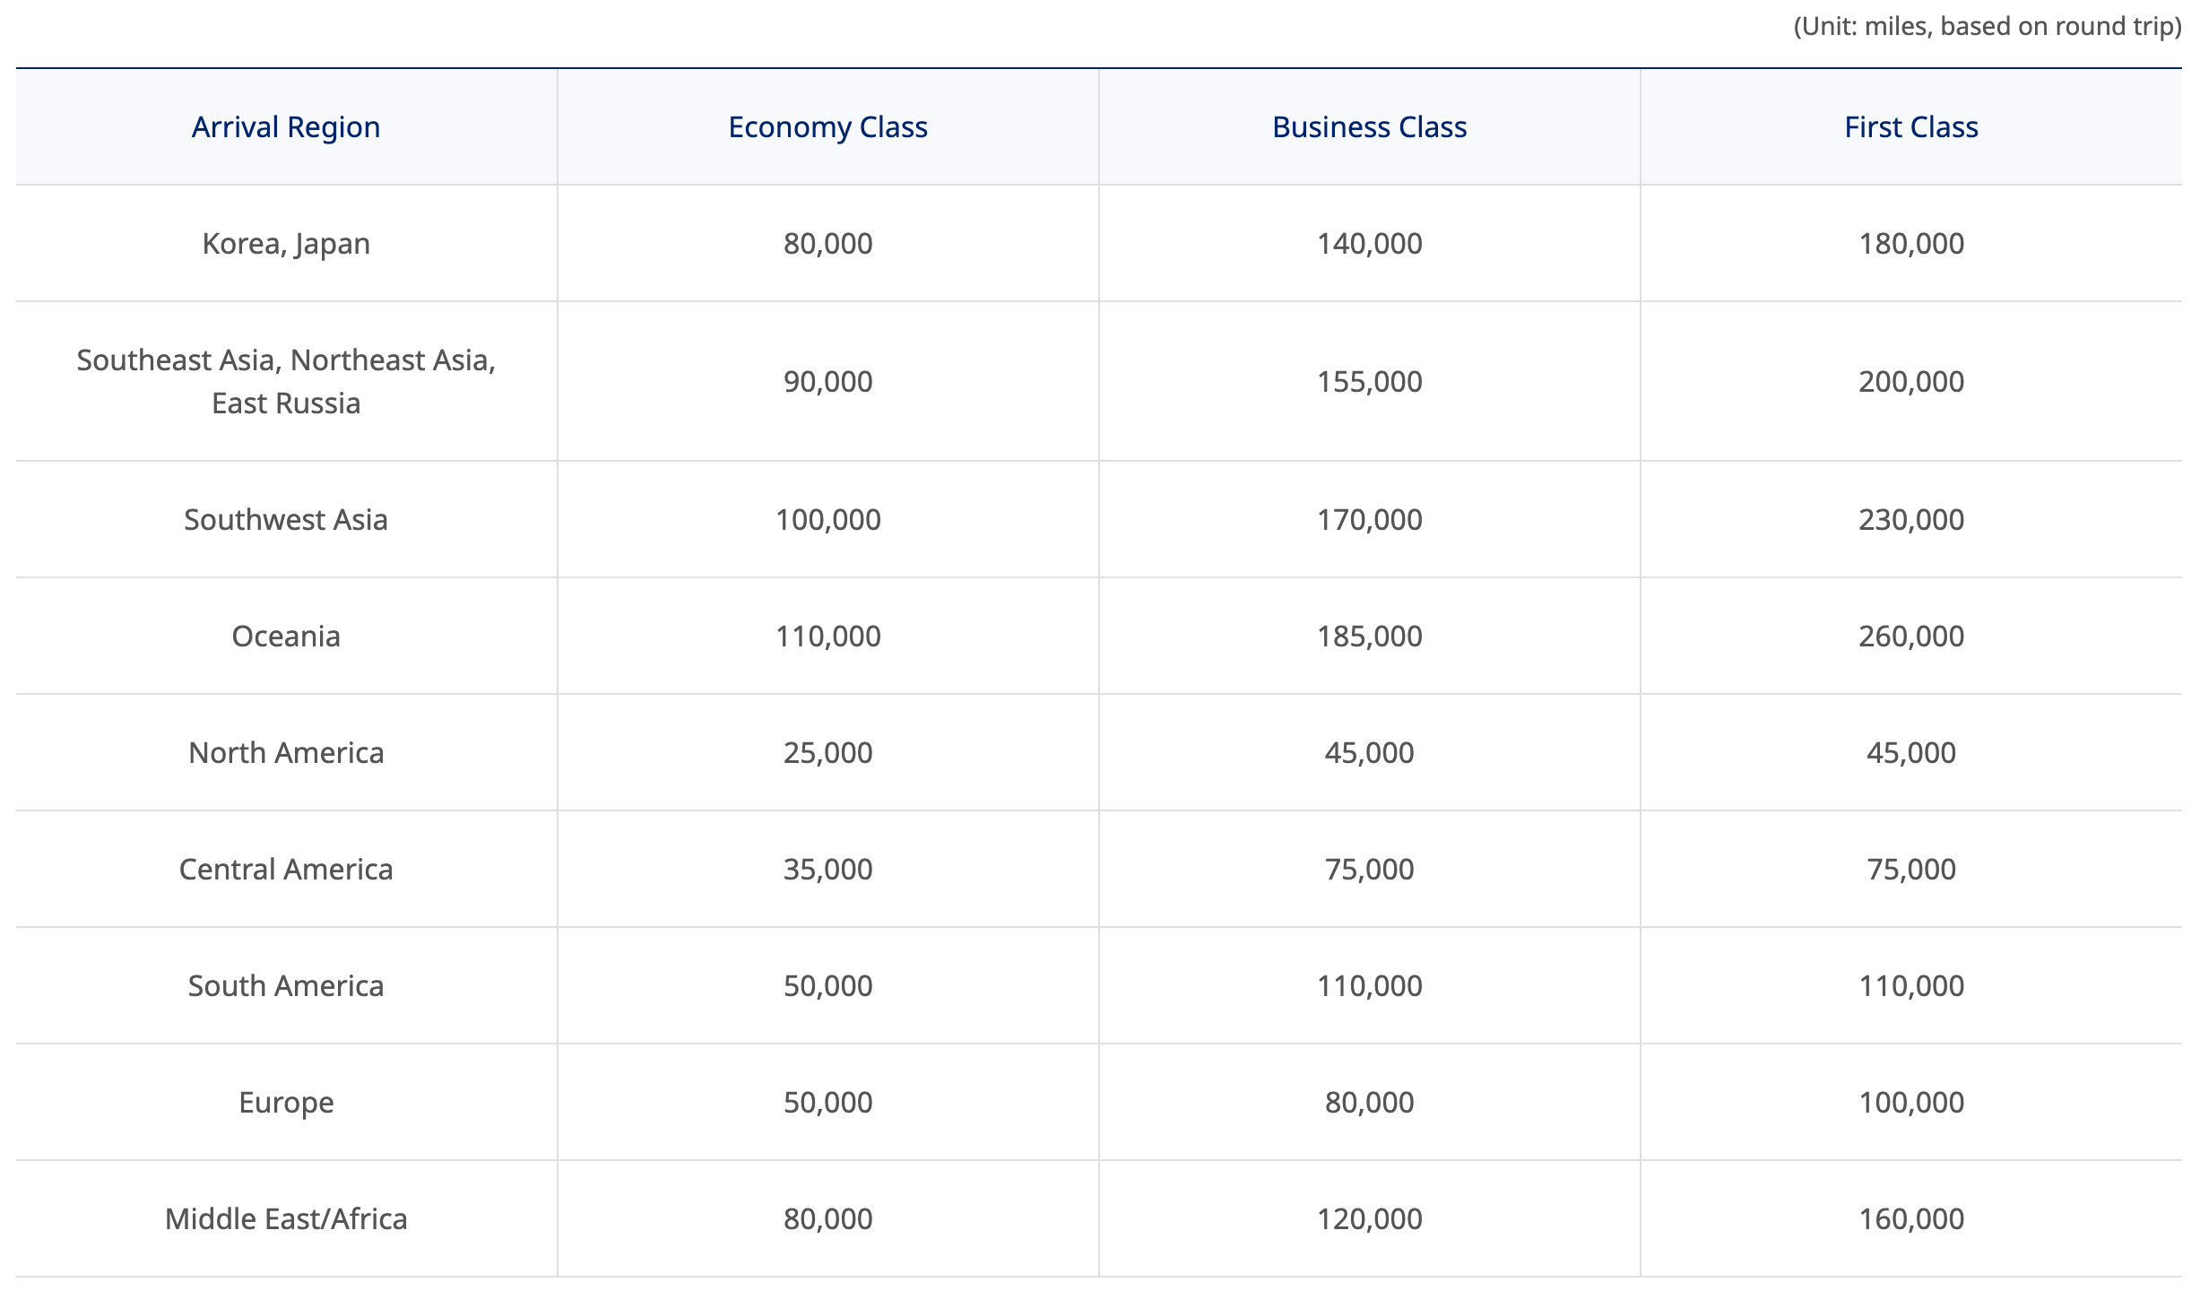2200x1291 pixels.
Task: Click the 80,000 Economy value for Korea, Japan
Action: pyautogui.click(x=827, y=242)
